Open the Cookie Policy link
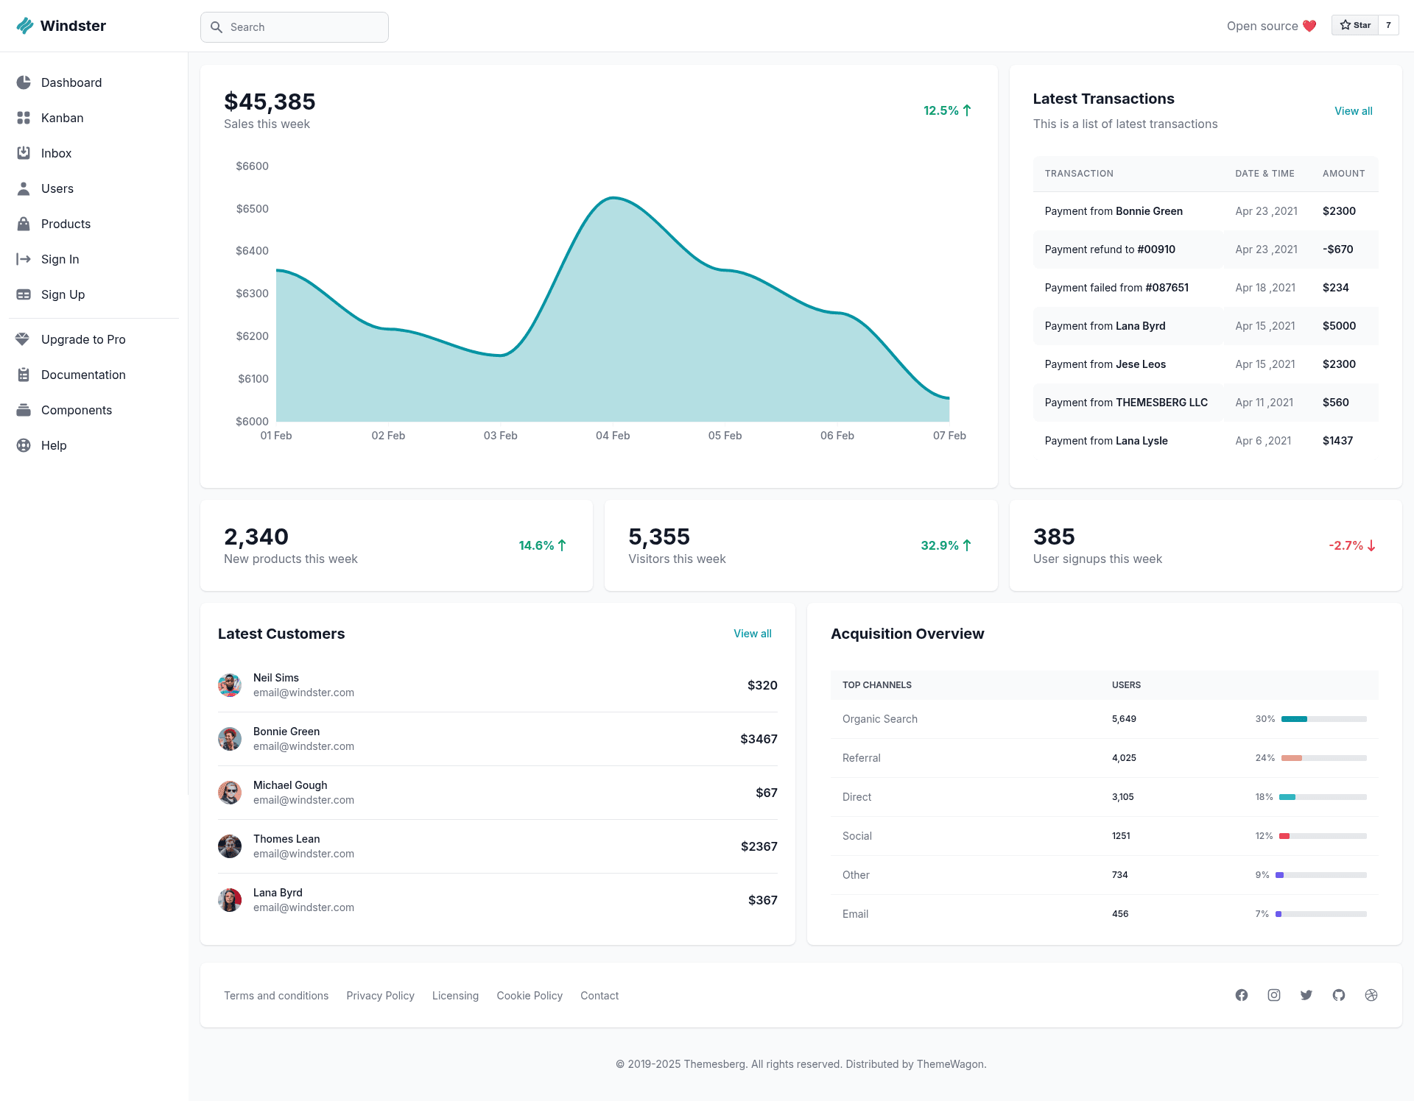This screenshot has height=1101, width=1414. point(530,996)
